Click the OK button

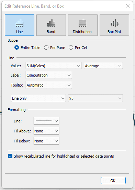coord(113,181)
